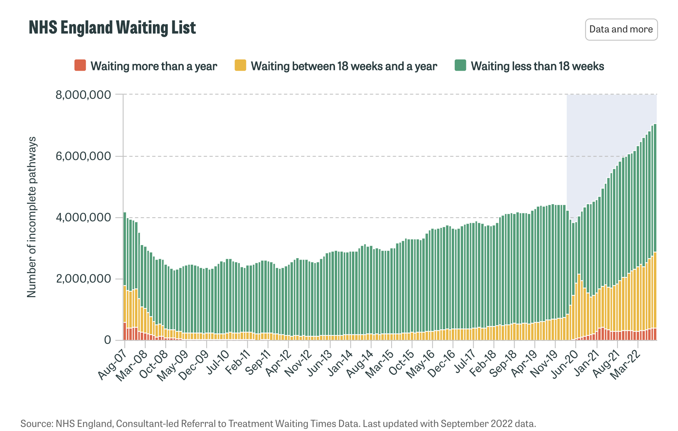Click the 4,000,000 y-axis gridline label
Screen dimensions: 678x431
(x=83, y=218)
